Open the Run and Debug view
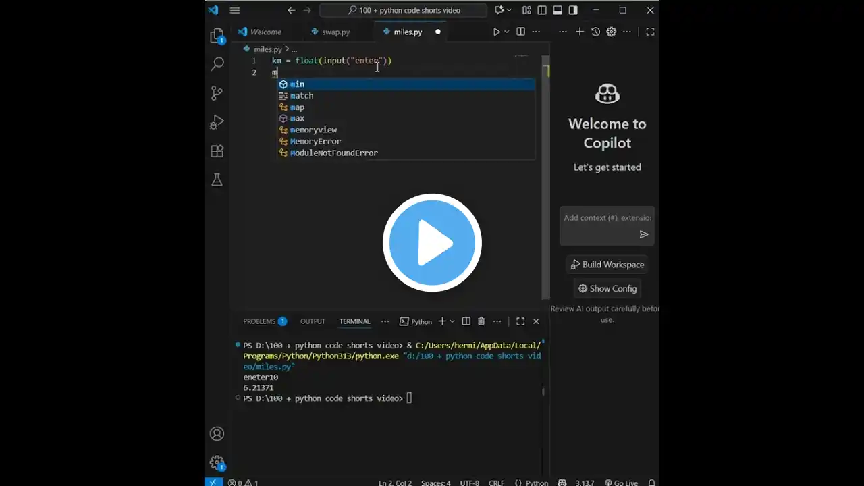The width and height of the screenshot is (864, 486). (x=217, y=122)
